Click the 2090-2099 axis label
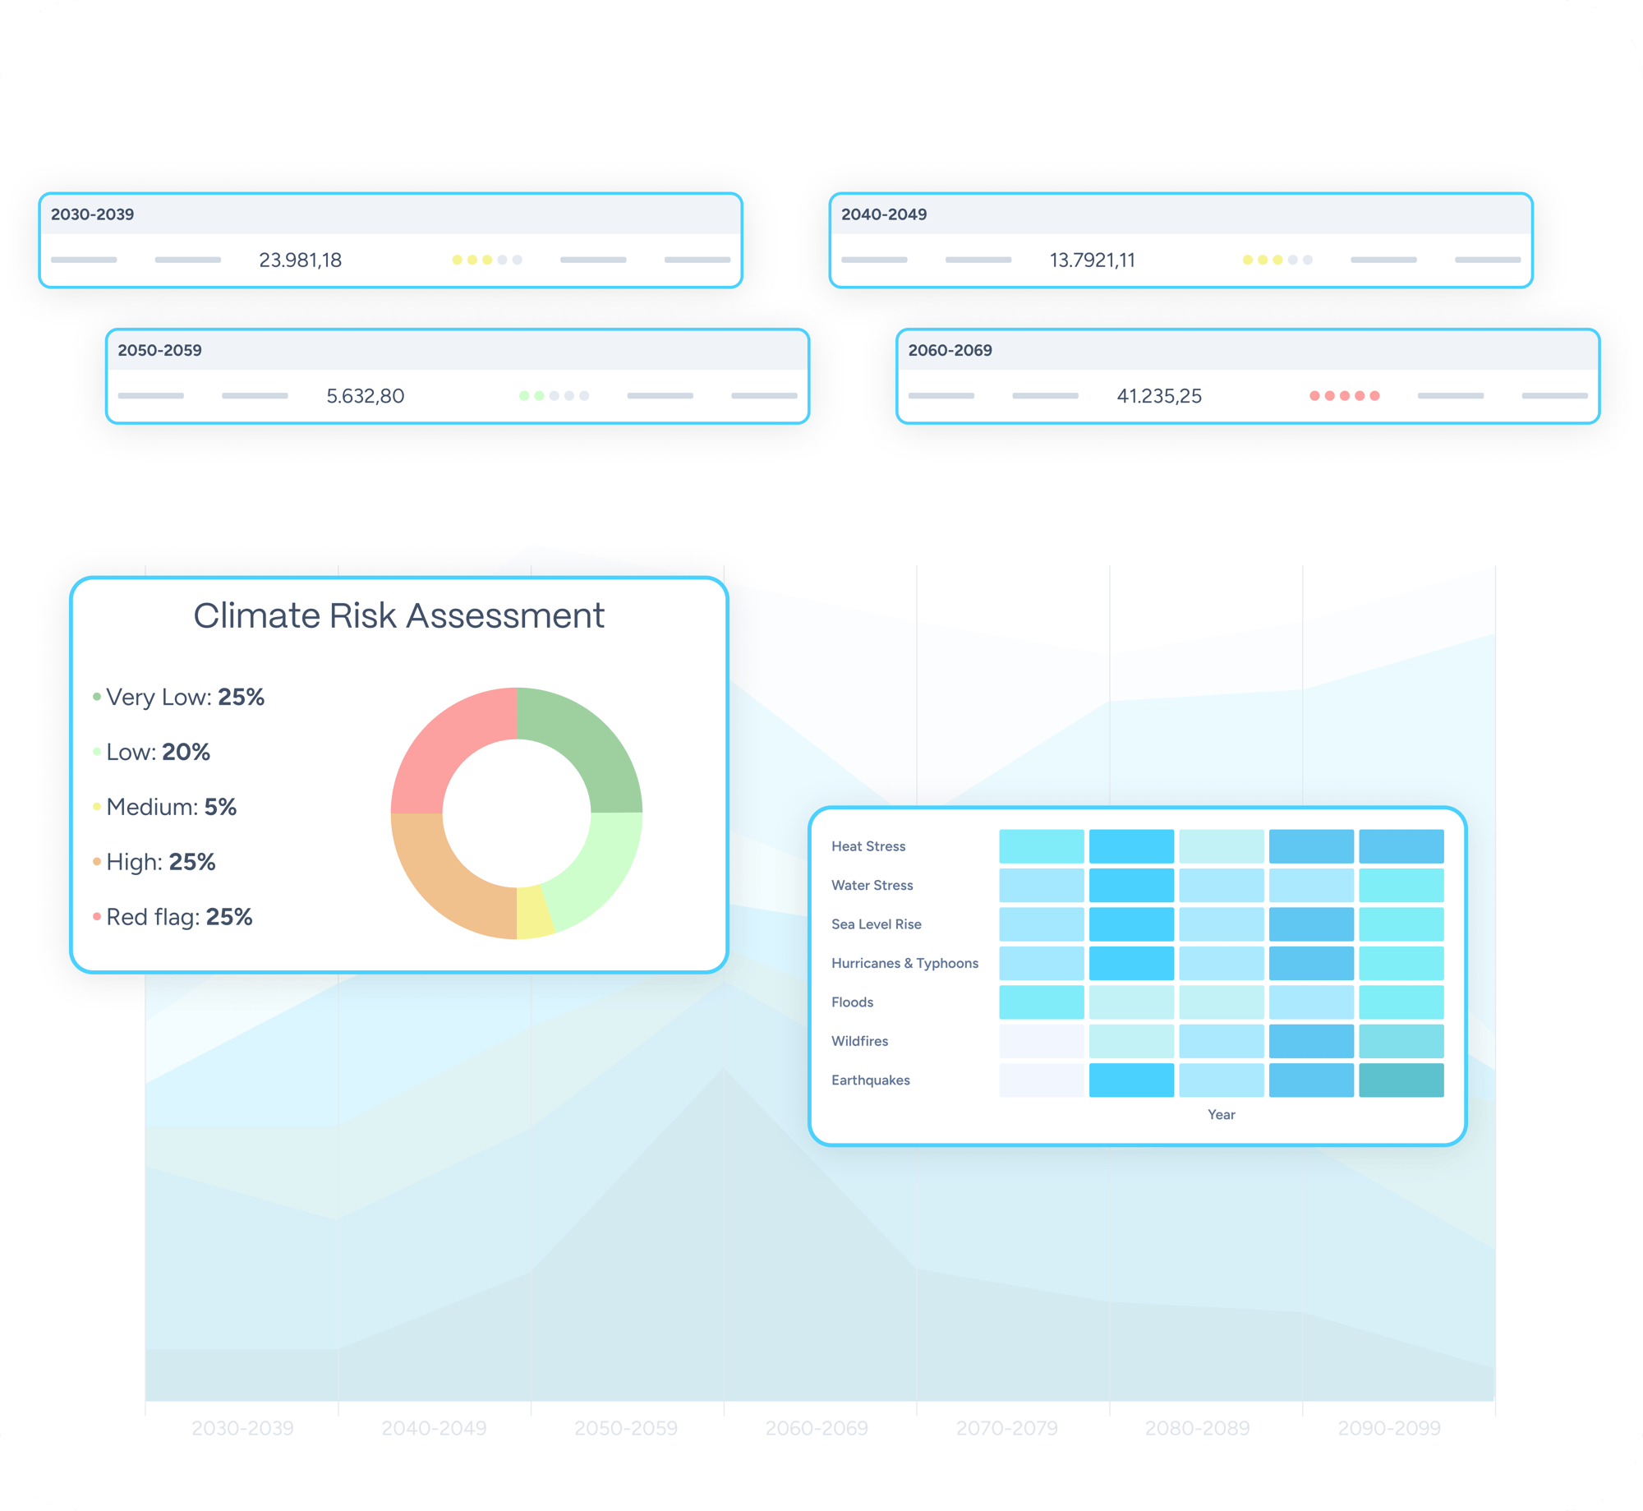 [x=1388, y=1428]
